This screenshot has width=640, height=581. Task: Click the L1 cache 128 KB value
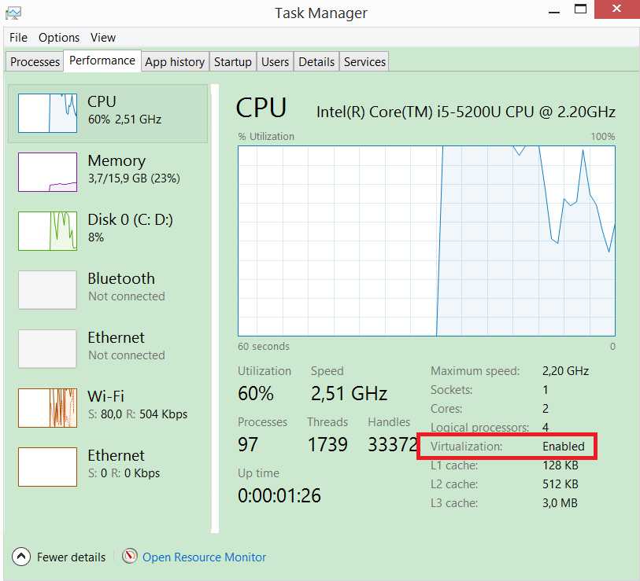(560, 465)
